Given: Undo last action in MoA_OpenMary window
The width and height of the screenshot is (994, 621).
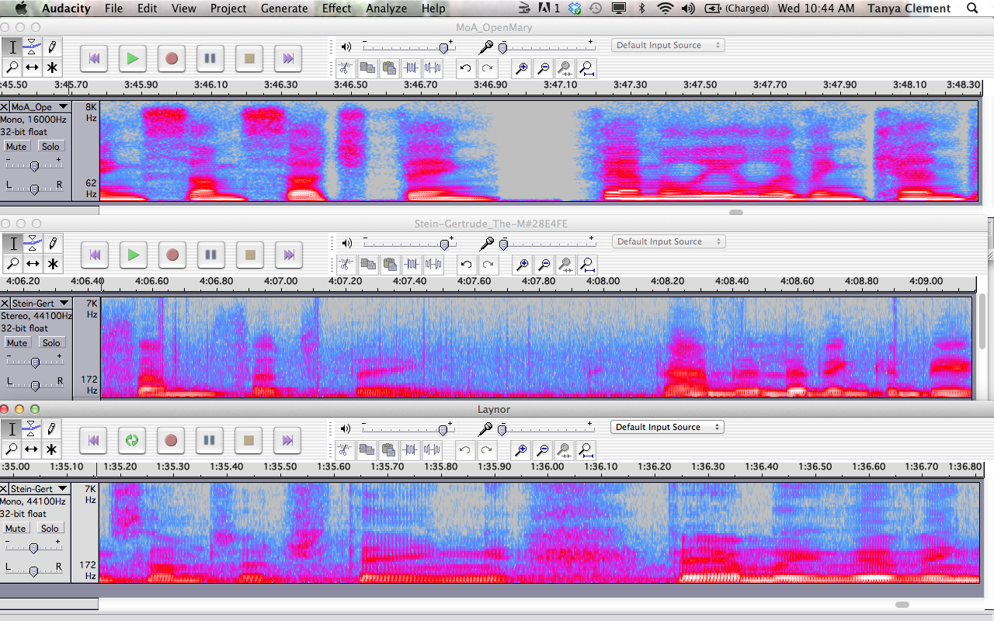Looking at the screenshot, I should 465,68.
